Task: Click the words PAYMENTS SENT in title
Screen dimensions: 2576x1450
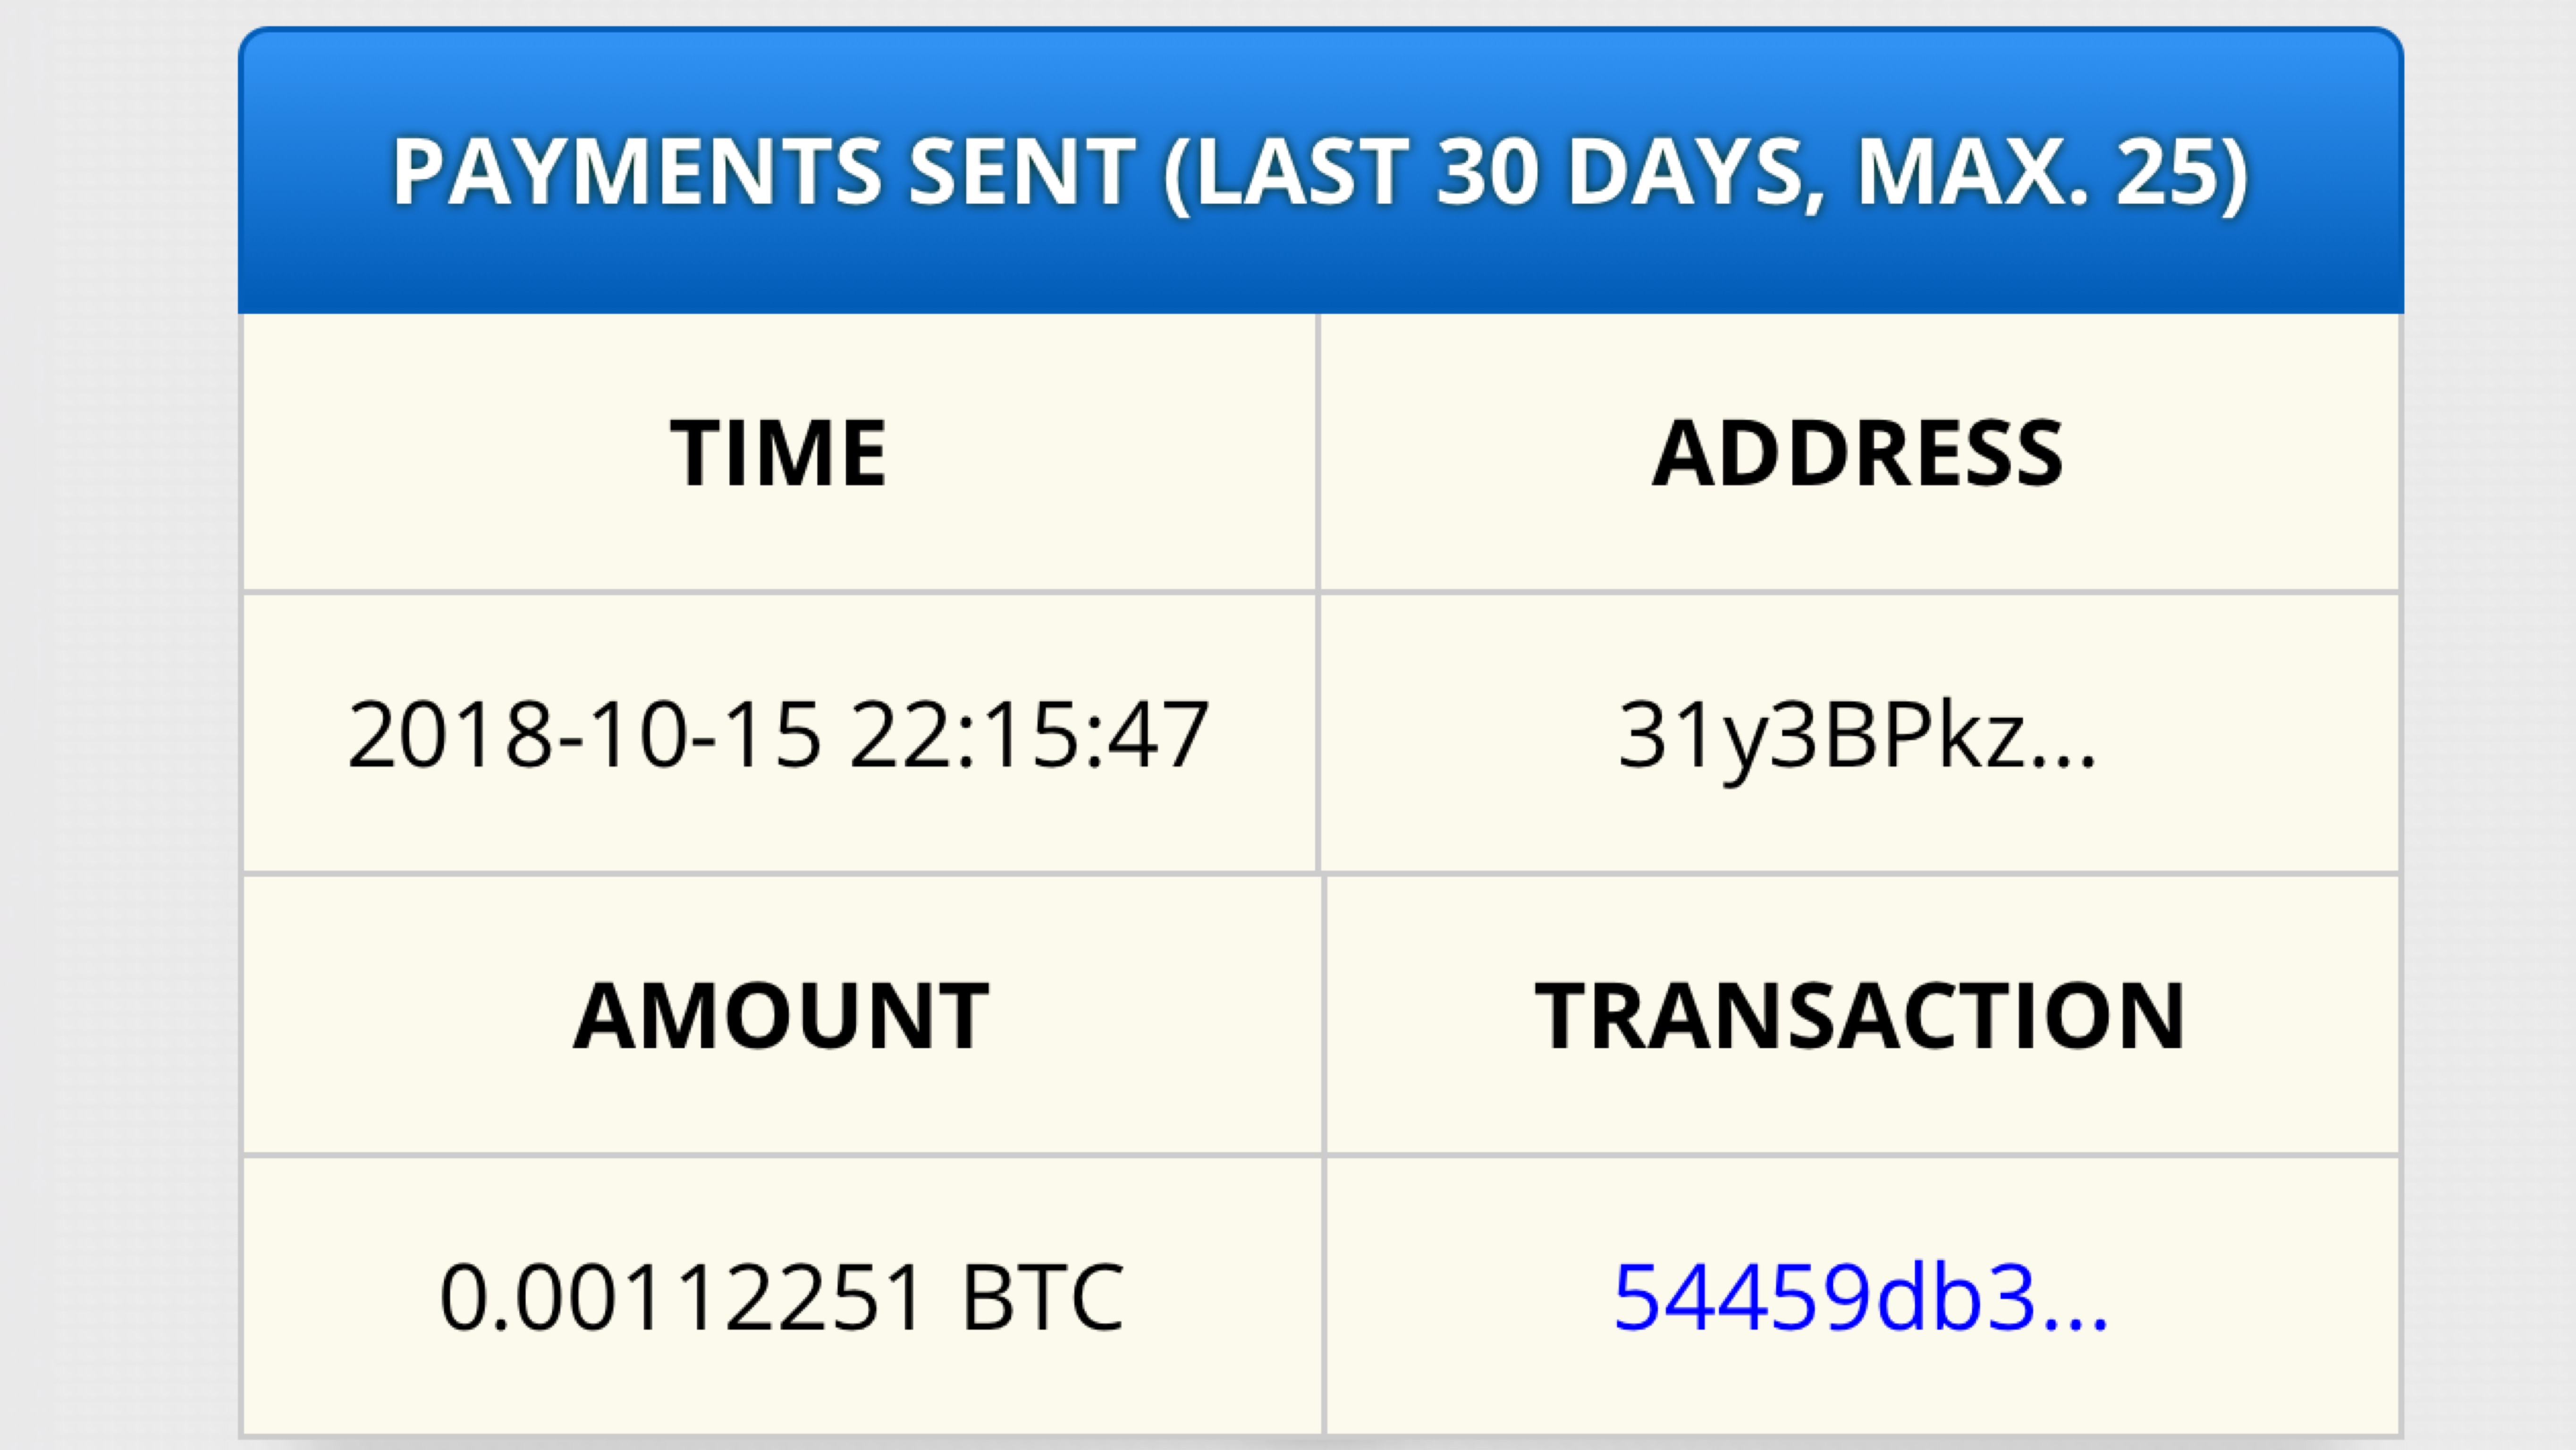Action: coord(763,171)
